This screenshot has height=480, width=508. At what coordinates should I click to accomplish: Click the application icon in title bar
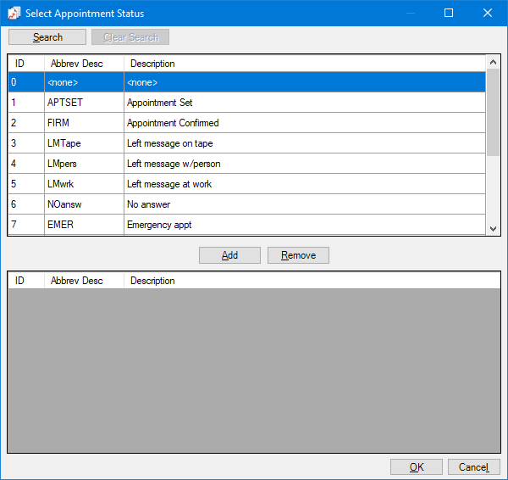[14, 13]
